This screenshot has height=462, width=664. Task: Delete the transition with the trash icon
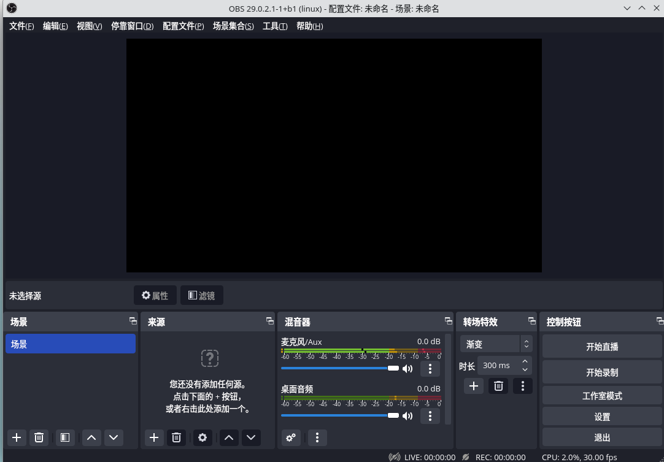pos(498,386)
